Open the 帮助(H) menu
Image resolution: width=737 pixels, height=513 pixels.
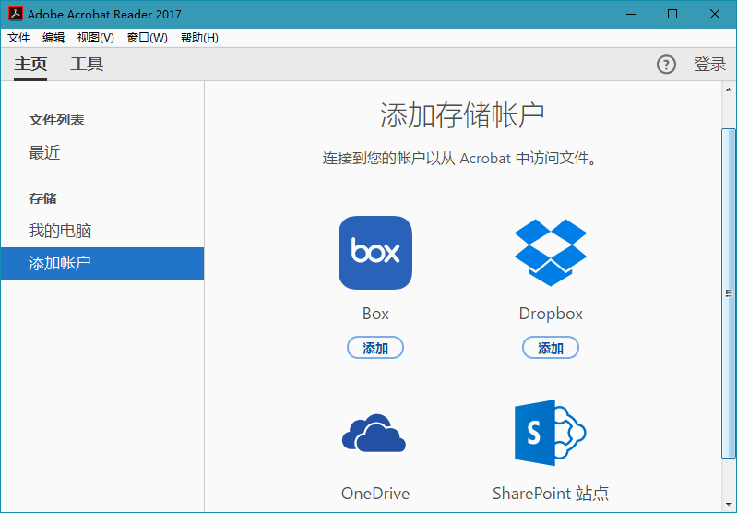(199, 38)
